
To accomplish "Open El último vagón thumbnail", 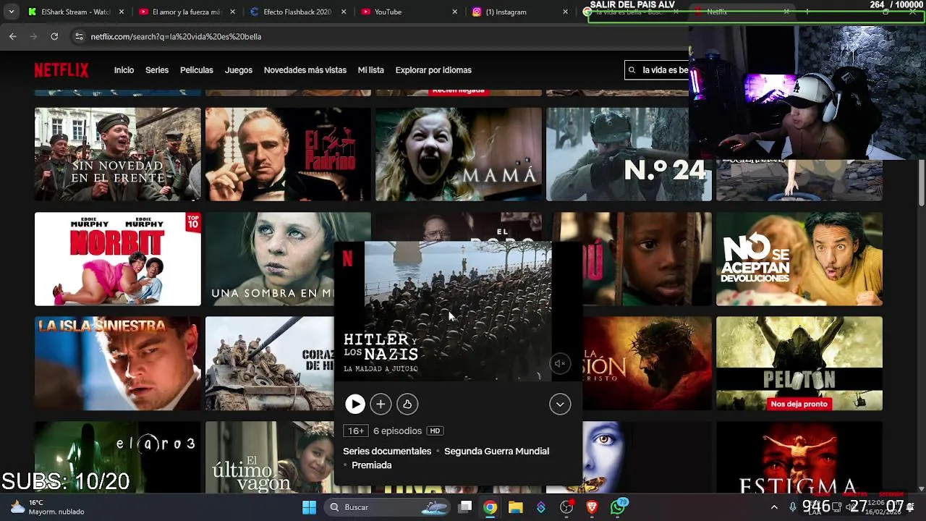I will tap(269, 457).
